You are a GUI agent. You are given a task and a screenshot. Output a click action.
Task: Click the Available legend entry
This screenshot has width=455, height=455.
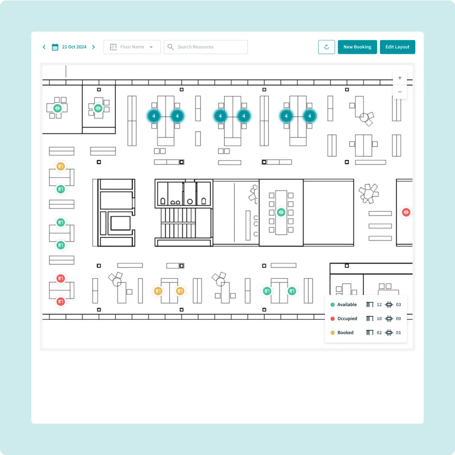point(344,305)
